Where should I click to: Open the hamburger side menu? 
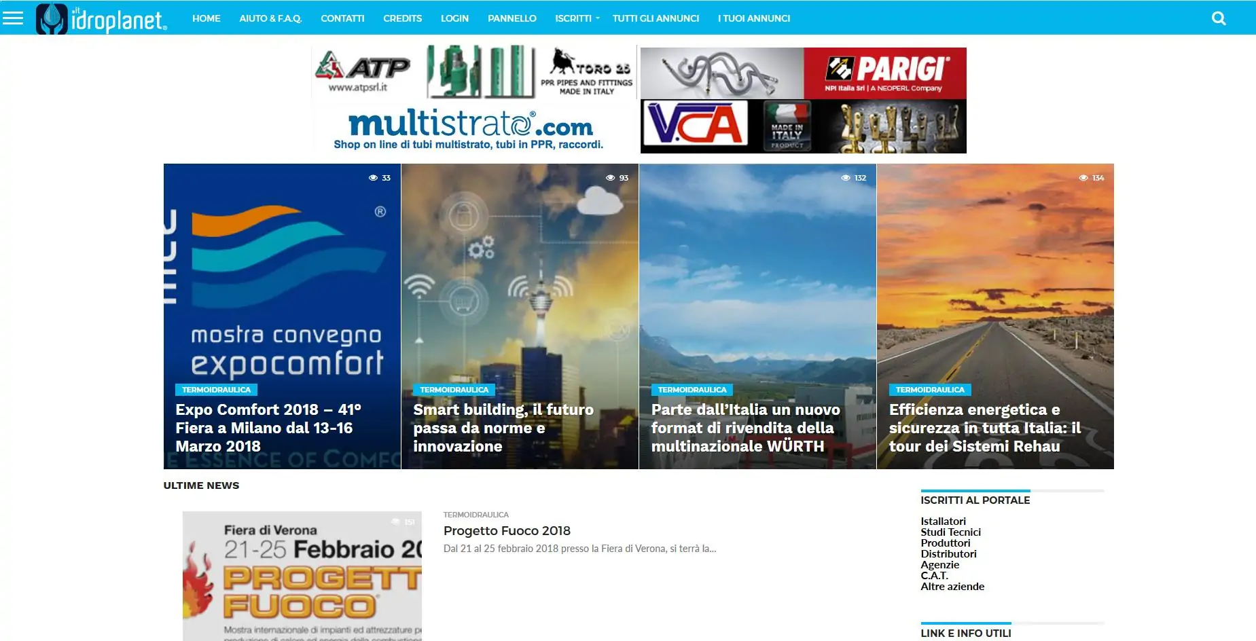point(13,18)
